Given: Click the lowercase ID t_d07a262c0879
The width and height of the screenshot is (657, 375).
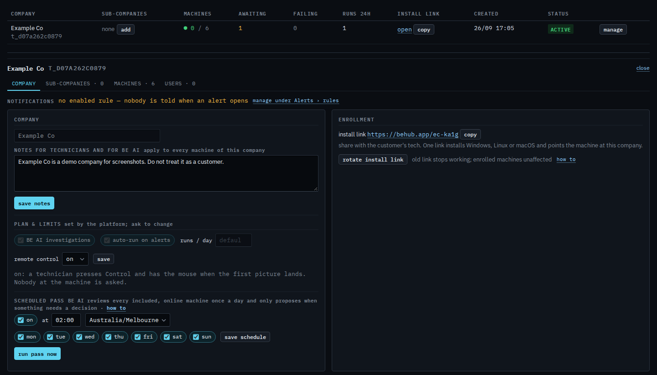Looking at the screenshot, I should 36,36.
